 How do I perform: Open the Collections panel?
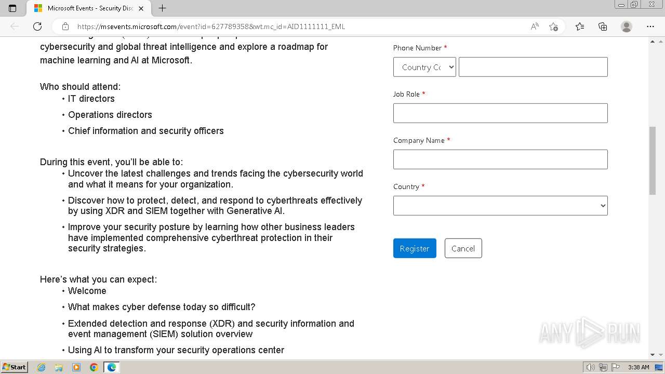point(603,26)
